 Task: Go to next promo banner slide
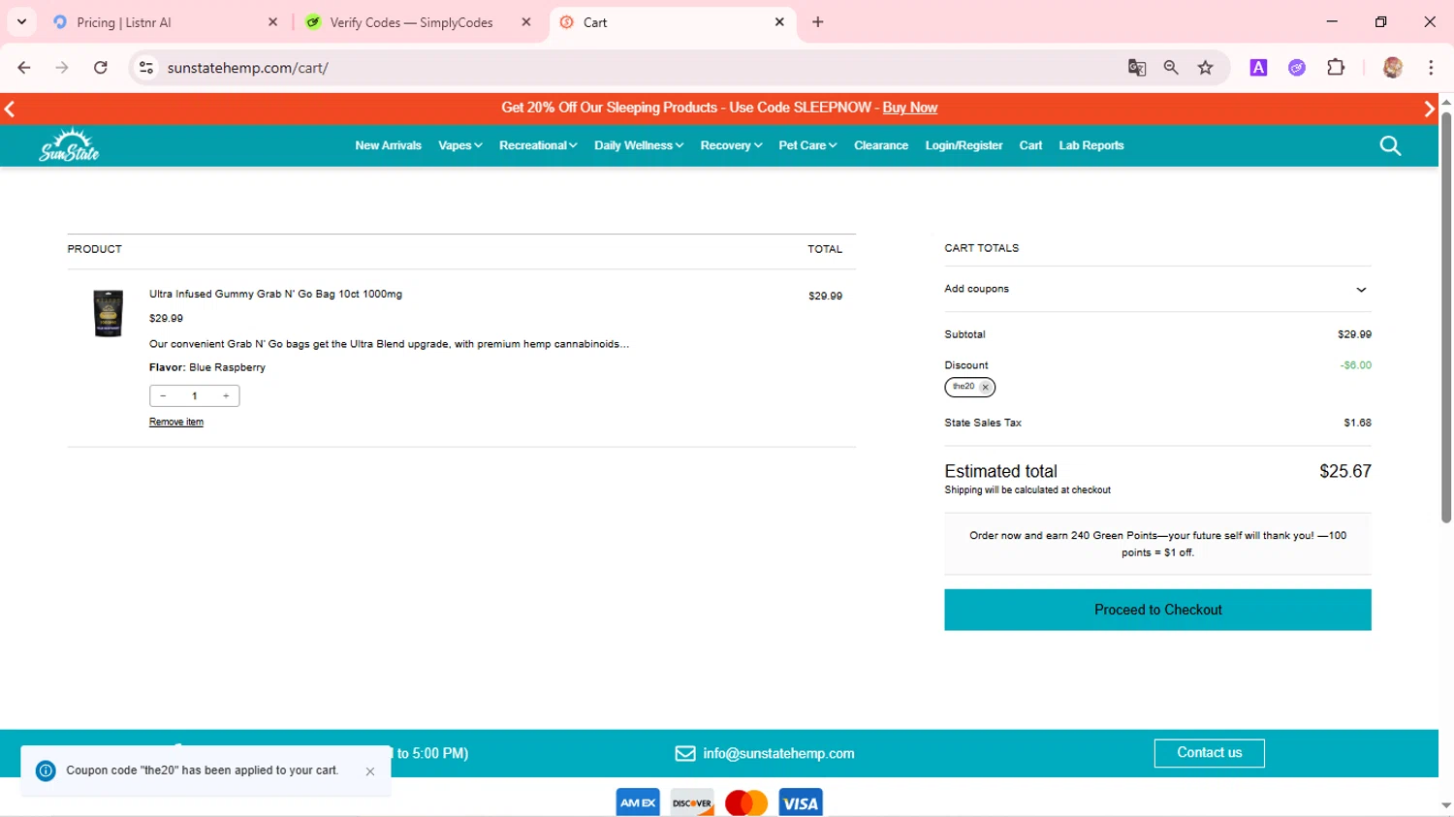(x=1429, y=109)
